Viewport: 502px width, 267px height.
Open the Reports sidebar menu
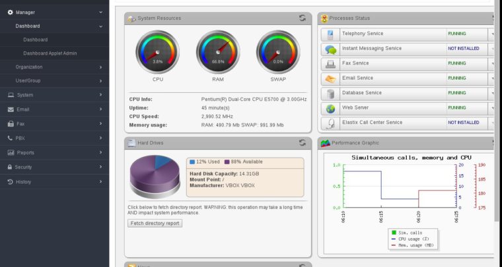tap(53, 152)
